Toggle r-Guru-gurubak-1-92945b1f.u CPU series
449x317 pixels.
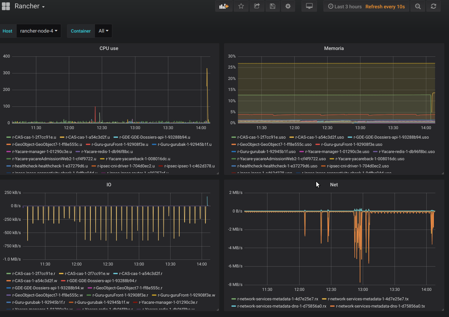[185, 144]
